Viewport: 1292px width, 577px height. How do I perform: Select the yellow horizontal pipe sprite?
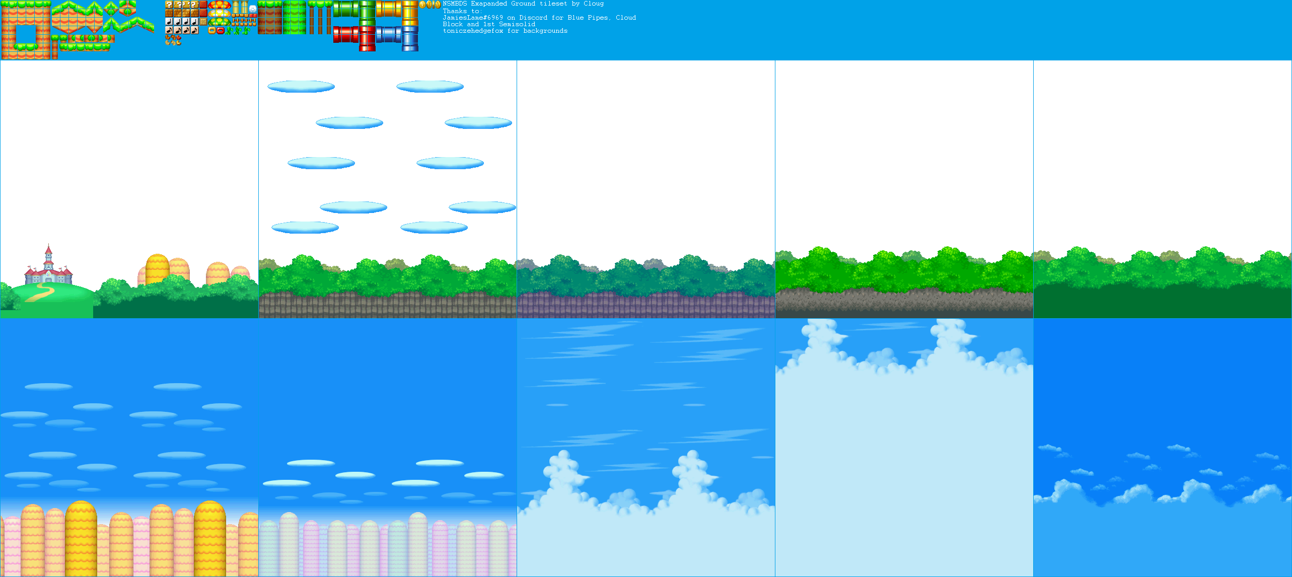coord(389,9)
